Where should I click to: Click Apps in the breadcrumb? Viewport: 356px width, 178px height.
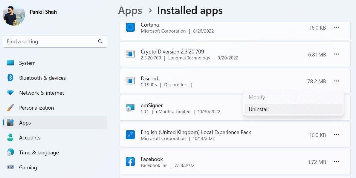pyautogui.click(x=130, y=11)
